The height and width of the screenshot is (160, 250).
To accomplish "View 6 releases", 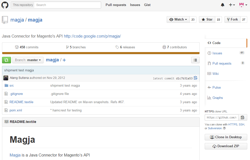I will [x=125, y=47].
